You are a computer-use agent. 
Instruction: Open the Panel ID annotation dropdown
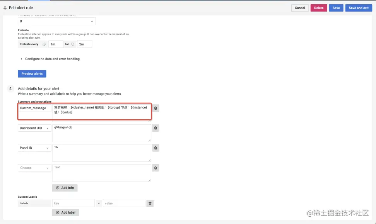click(34, 148)
